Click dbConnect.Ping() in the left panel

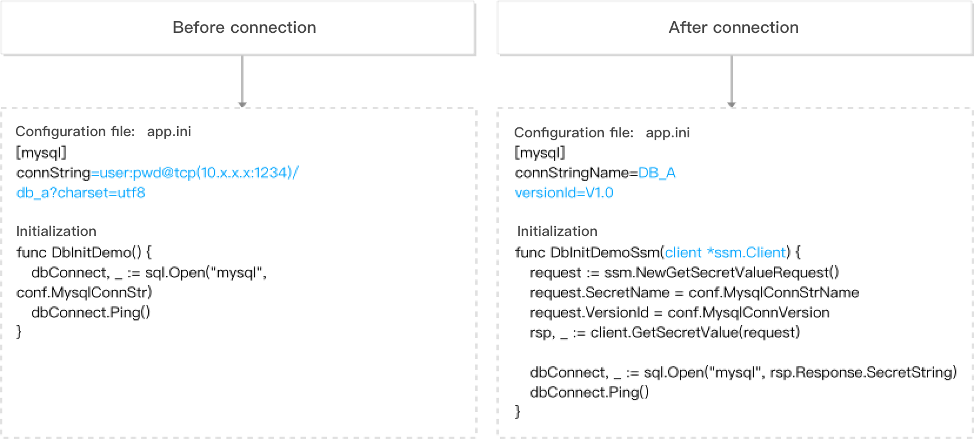91,313
